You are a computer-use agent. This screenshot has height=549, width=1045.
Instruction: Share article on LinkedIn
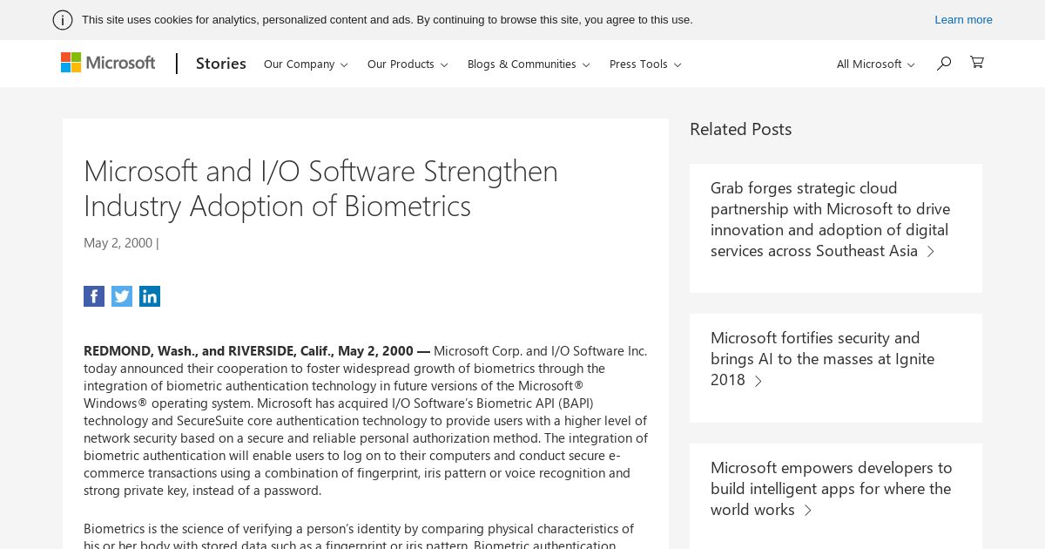pyautogui.click(x=150, y=296)
